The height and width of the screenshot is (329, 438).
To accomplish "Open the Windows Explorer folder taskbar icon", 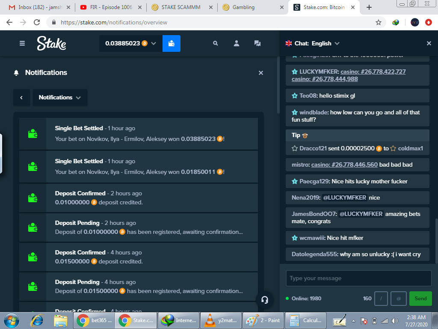I will (x=61, y=320).
